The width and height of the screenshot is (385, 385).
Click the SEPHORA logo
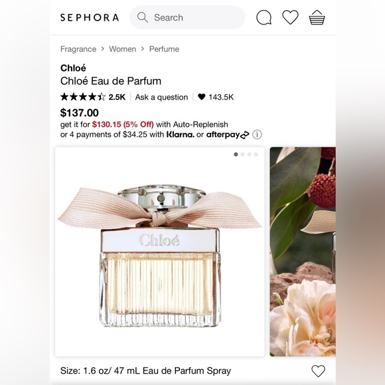pyautogui.click(x=90, y=17)
